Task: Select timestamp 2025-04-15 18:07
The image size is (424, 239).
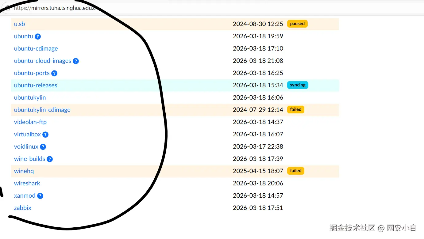Action: [258, 171]
